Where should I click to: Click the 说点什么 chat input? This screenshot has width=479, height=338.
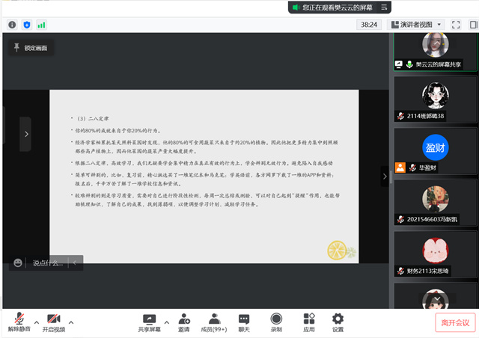(48, 263)
